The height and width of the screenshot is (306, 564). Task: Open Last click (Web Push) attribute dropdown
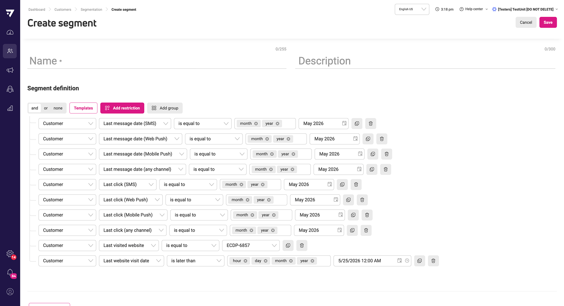pos(131,200)
